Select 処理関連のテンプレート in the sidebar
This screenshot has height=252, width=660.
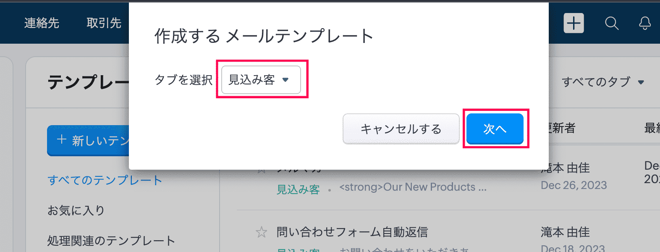click(x=111, y=241)
